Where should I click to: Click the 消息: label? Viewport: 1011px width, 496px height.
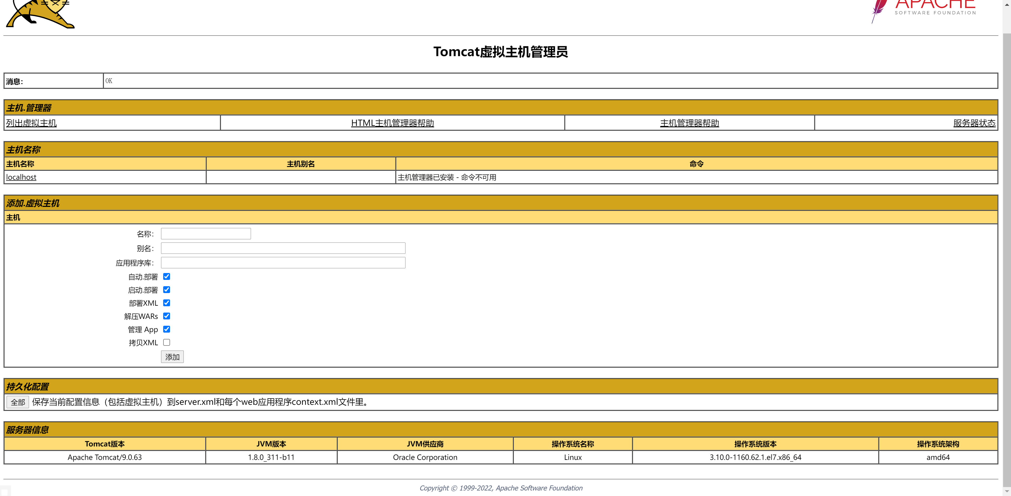click(14, 82)
